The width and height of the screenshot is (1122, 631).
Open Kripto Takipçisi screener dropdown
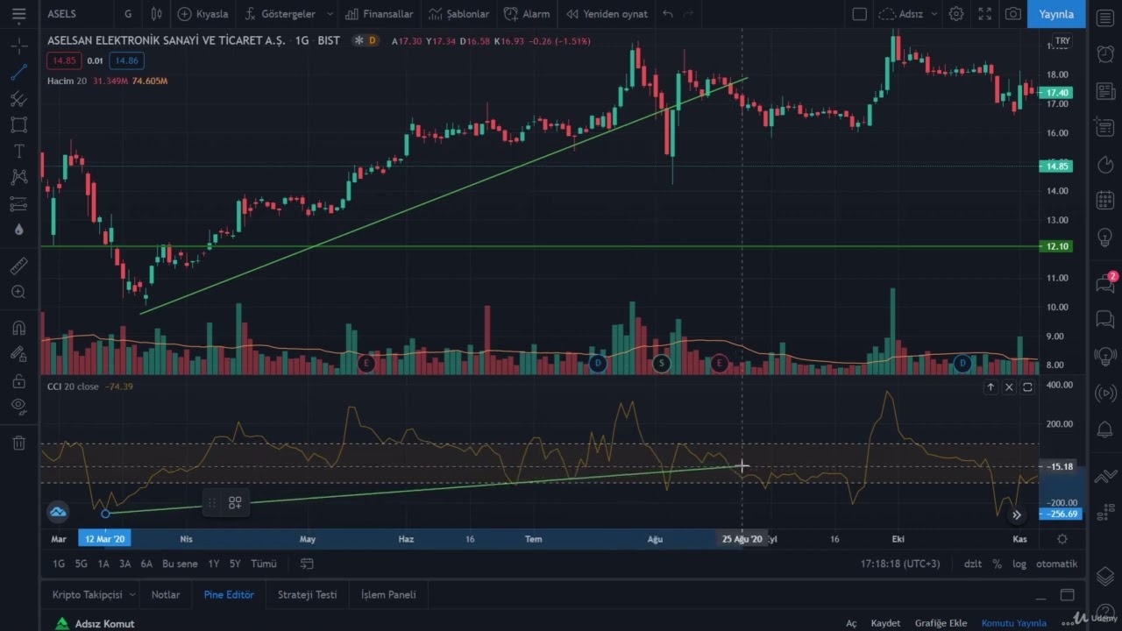93,594
